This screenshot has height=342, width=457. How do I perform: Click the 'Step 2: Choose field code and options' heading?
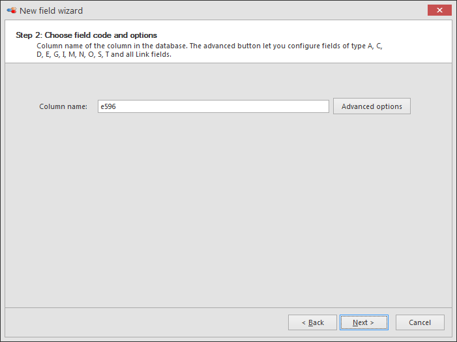(x=86, y=35)
